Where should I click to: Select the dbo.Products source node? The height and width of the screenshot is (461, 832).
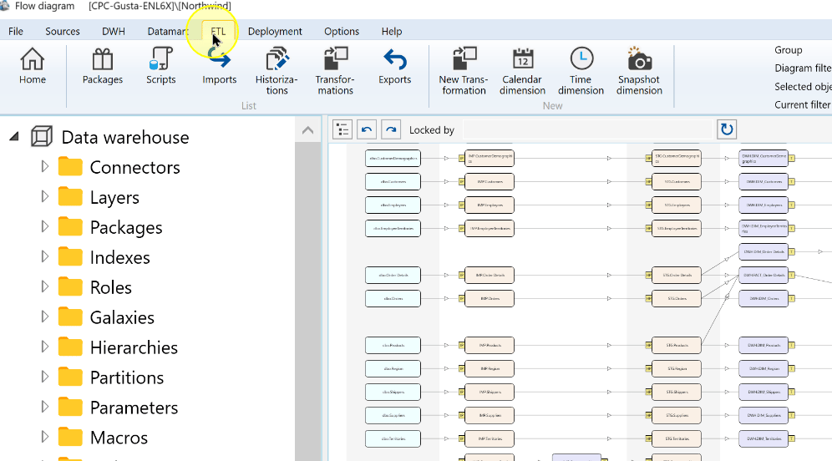coord(393,346)
